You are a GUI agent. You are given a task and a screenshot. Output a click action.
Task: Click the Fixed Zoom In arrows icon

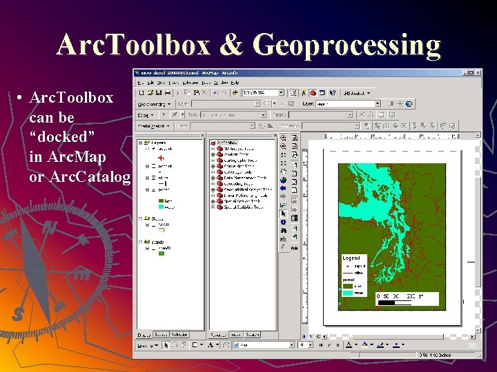[x=284, y=155]
